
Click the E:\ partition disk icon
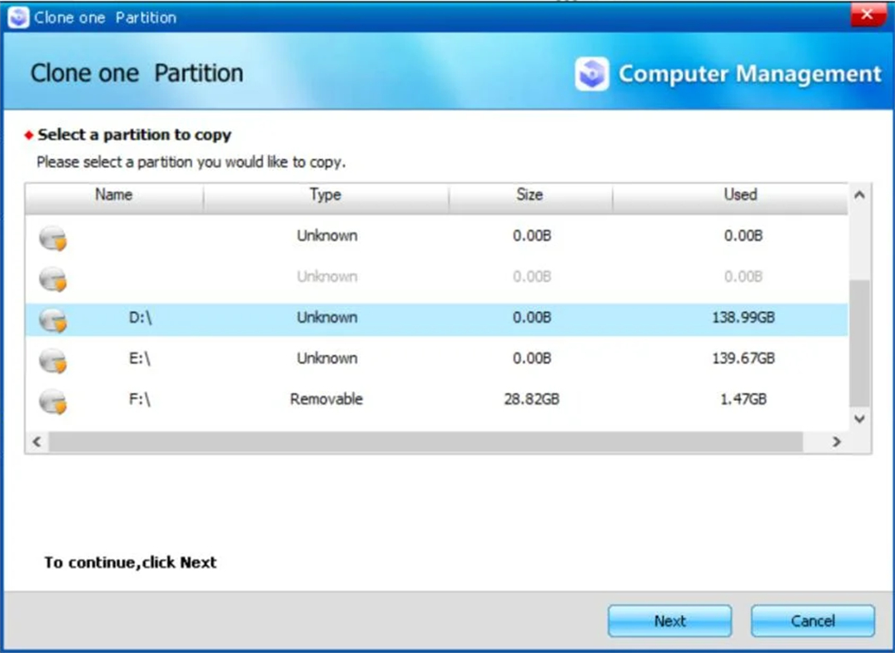pos(52,359)
